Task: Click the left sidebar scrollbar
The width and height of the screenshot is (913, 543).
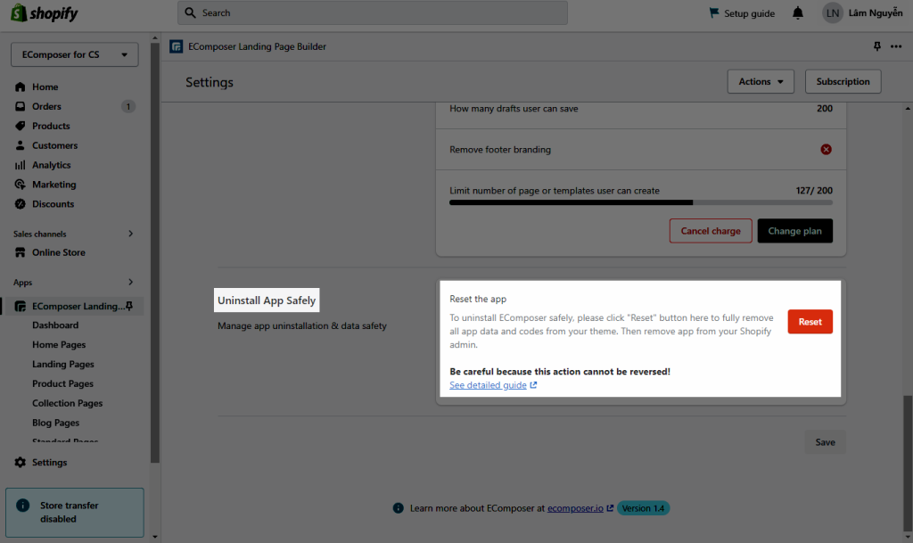Action: tap(155, 252)
